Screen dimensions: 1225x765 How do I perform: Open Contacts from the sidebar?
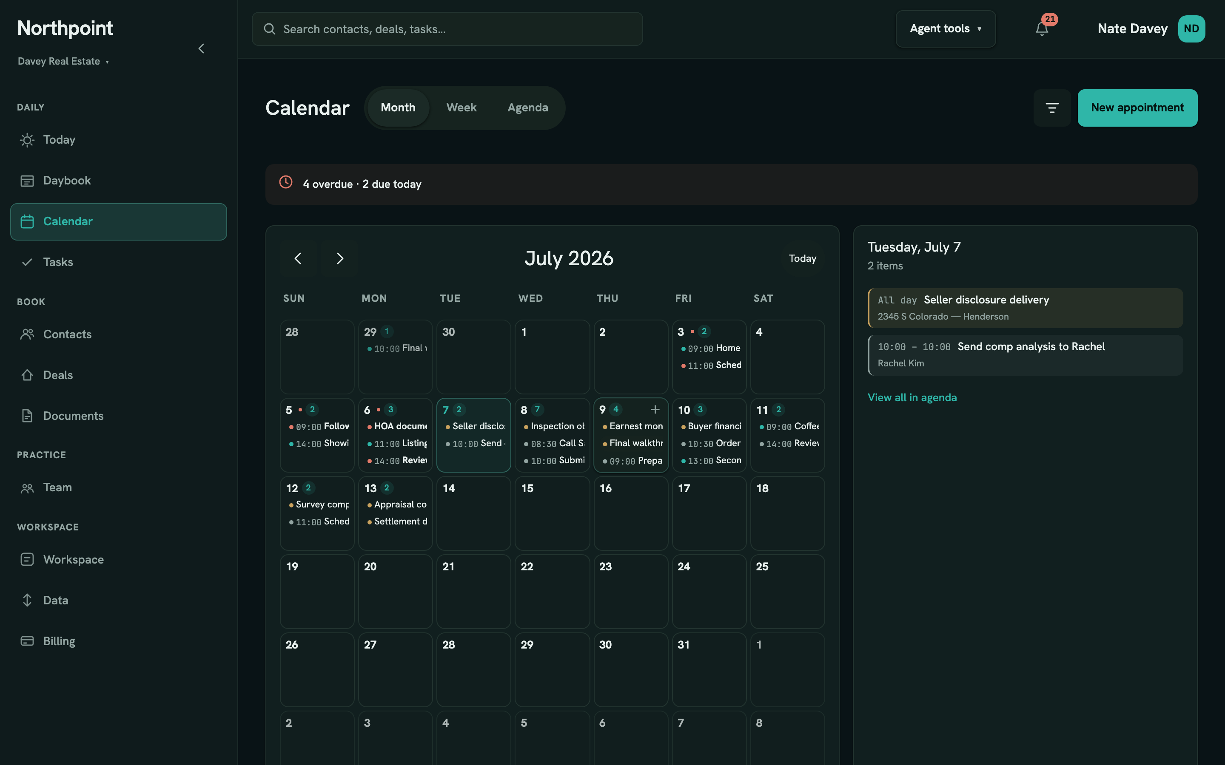(118, 334)
